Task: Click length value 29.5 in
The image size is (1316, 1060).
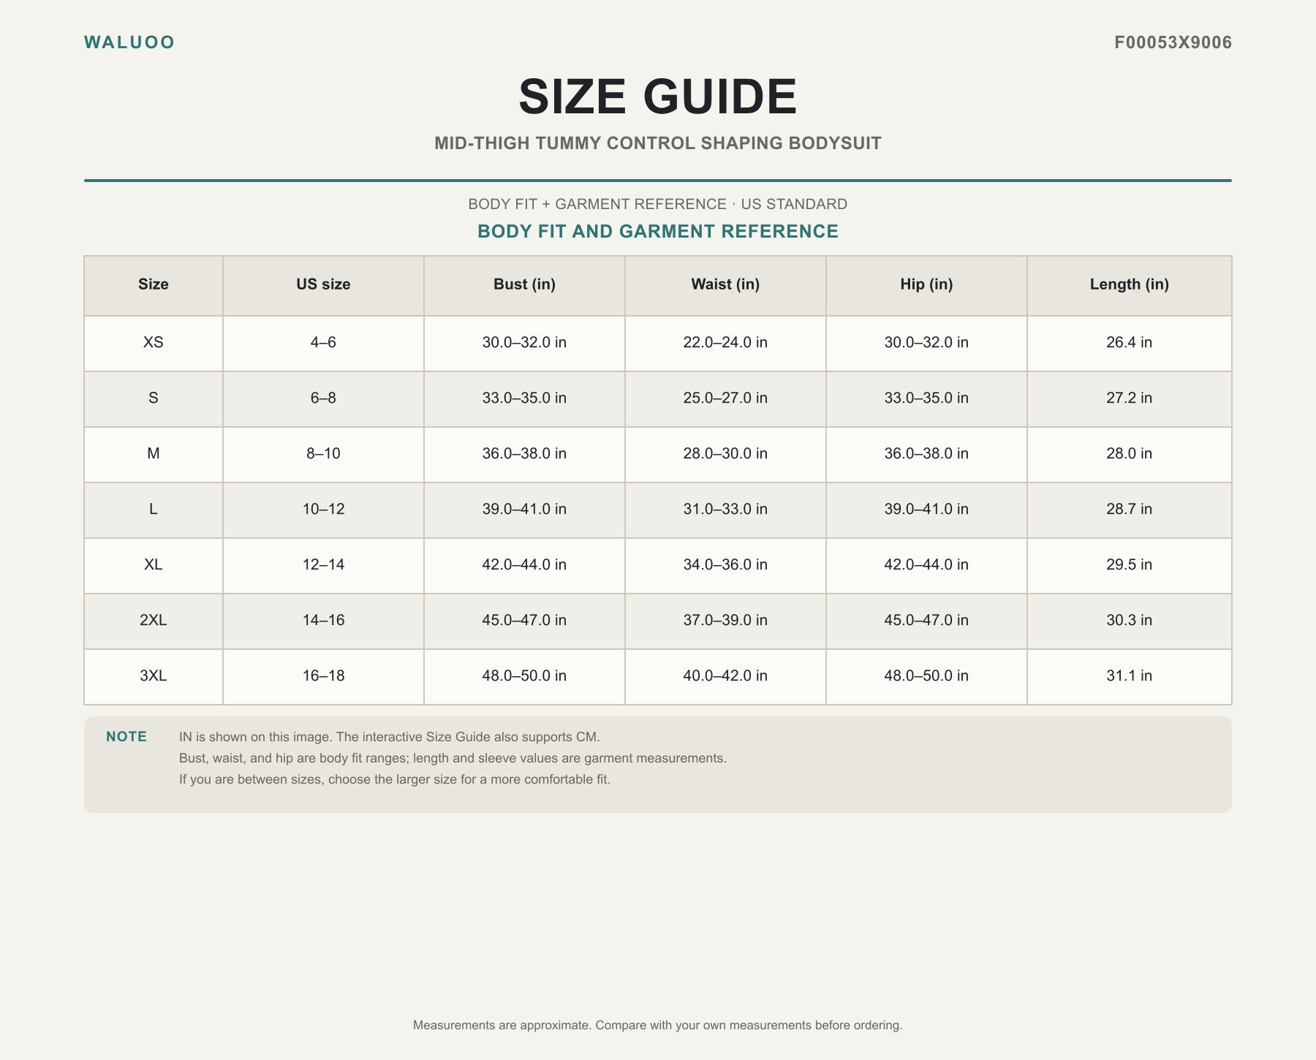Action: 1129,565
